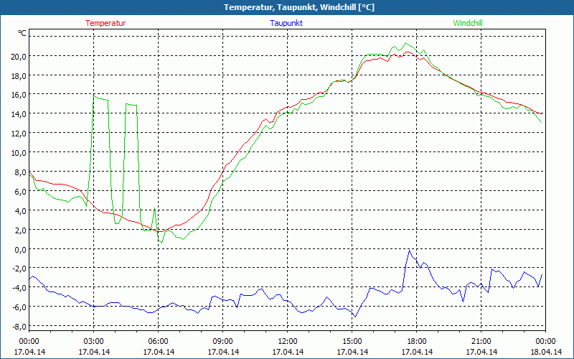This screenshot has width=574, height=359.
Task: Click the 18:00 time axis label
Action: 417,342
